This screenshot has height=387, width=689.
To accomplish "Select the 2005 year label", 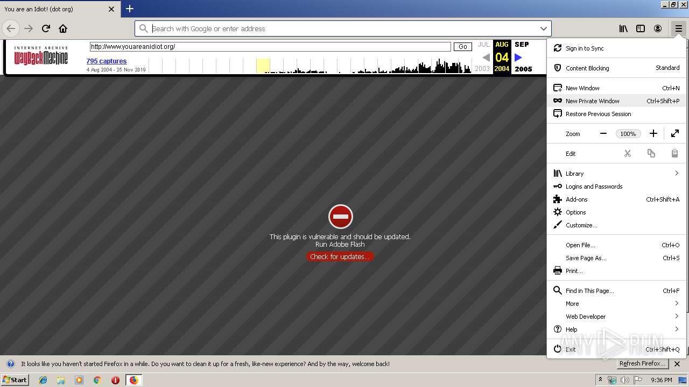I will click(523, 69).
